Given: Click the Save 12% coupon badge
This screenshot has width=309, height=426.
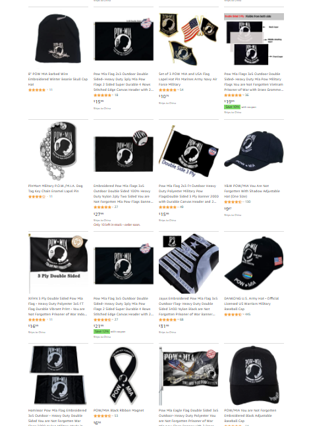Looking at the screenshot, I should tap(101, 331).
